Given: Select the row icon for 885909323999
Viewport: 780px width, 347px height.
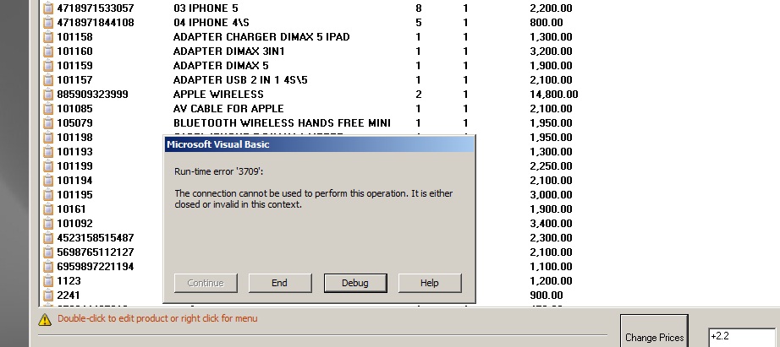Looking at the screenshot, I should point(47,95).
